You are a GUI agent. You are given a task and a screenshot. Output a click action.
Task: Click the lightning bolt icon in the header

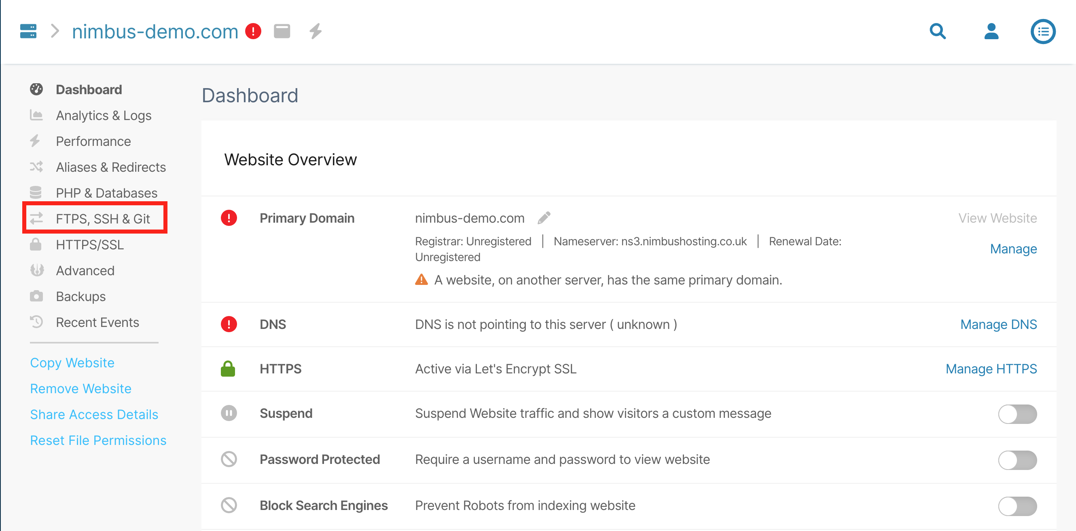click(x=316, y=31)
